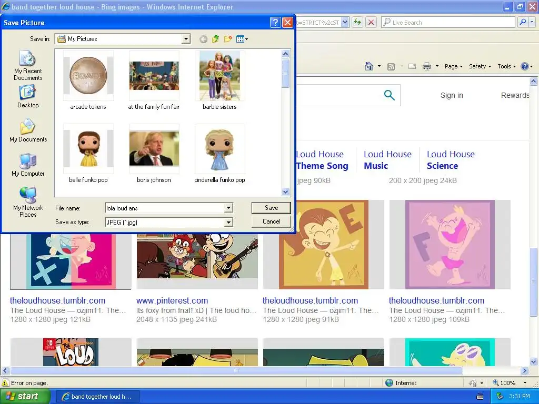Screen dimensions: 539x404
Task: Go up one folder level
Action: [x=215, y=39]
